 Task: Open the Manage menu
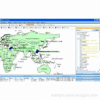click(10, 22)
